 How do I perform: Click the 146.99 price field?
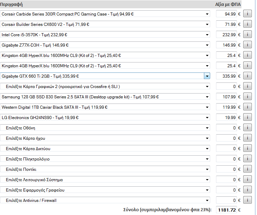point(226,45)
